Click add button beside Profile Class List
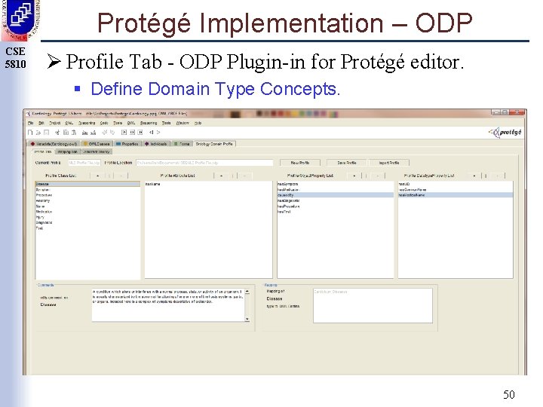This screenshot has height=407, width=543. click(x=97, y=176)
